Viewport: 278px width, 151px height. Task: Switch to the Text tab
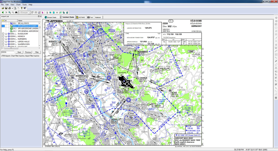90,17
